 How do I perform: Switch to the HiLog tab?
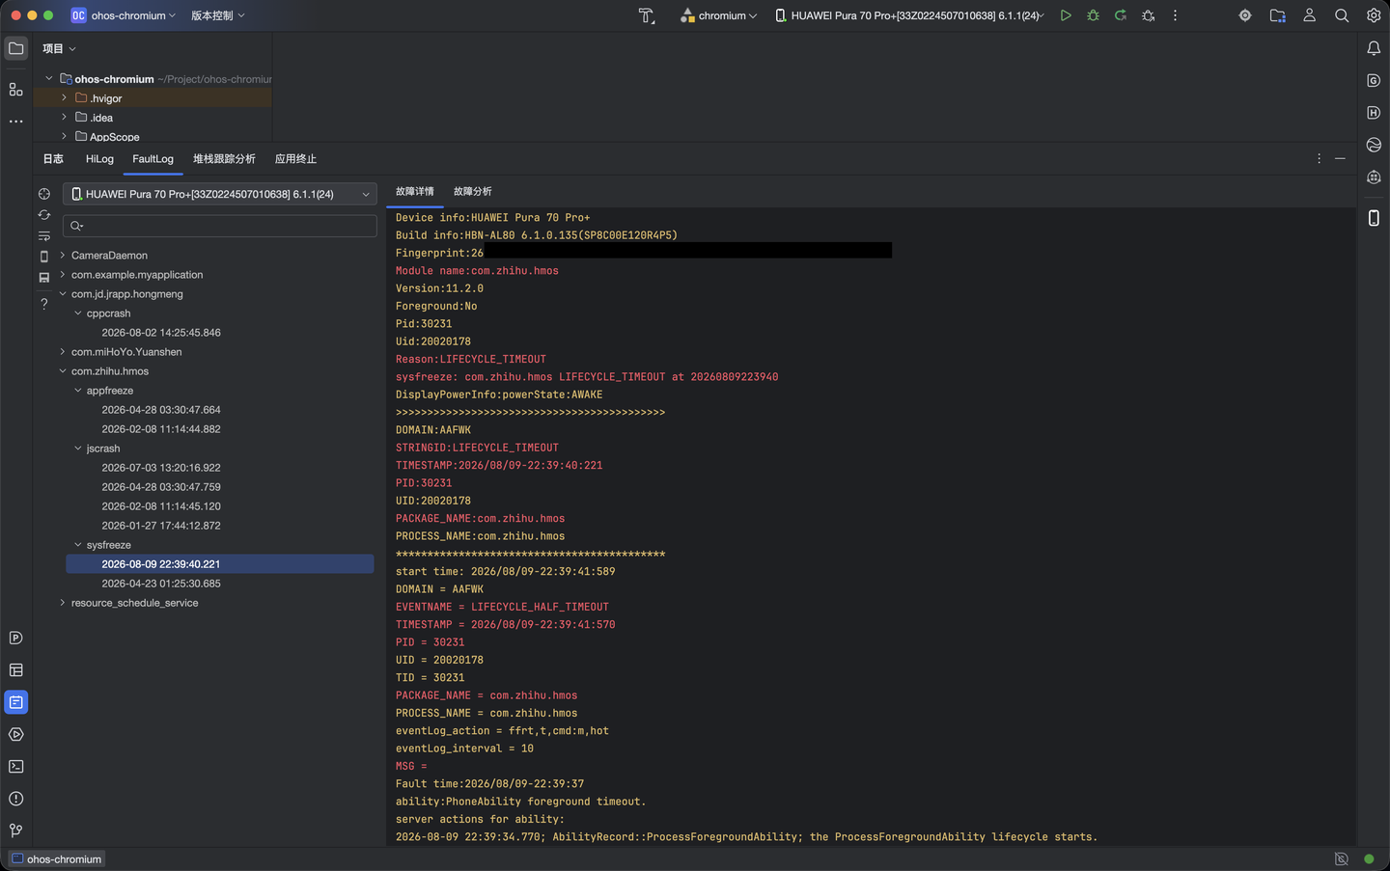tap(99, 159)
